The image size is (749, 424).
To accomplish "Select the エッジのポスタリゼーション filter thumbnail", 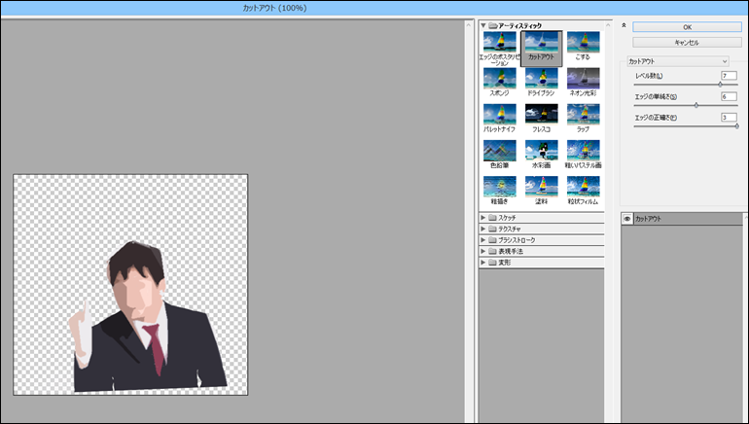I will (499, 43).
